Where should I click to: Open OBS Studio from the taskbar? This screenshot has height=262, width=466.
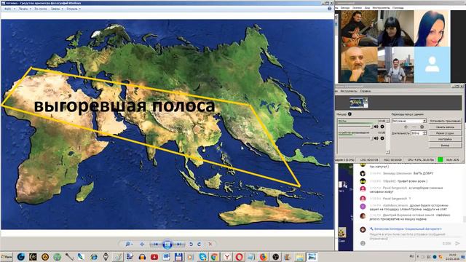click(x=275, y=257)
